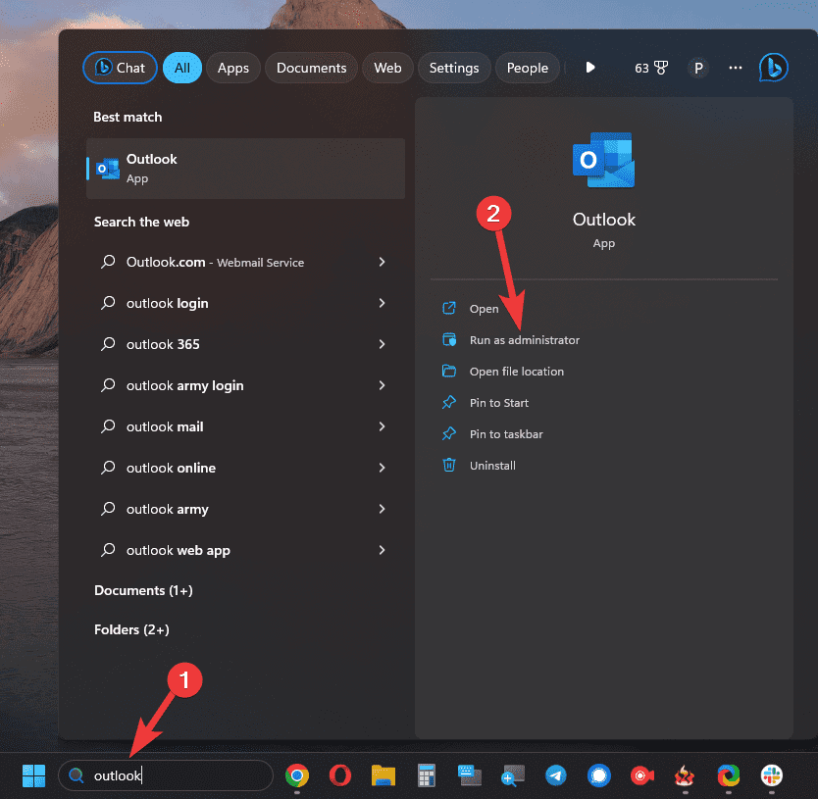The width and height of the screenshot is (818, 799).
Task: Open Slack from the taskbar
Action: tap(772, 775)
